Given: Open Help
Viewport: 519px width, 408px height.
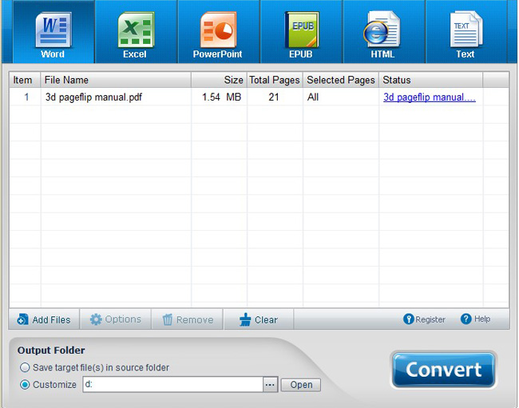Looking at the screenshot, I should pyautogui.click(x=475, y=319).
